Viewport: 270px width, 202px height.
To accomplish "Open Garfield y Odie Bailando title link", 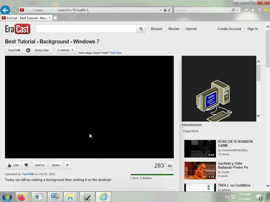I will 233,165.
